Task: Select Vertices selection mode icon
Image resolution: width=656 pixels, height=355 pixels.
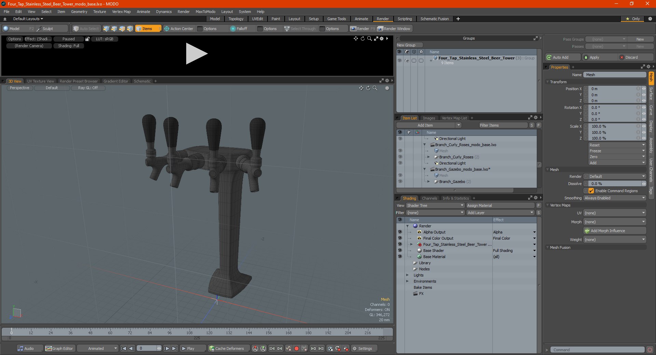Action: 106,29
